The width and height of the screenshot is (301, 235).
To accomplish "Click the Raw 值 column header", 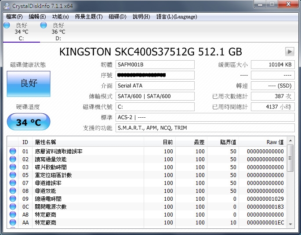I will tap(263, 142).
